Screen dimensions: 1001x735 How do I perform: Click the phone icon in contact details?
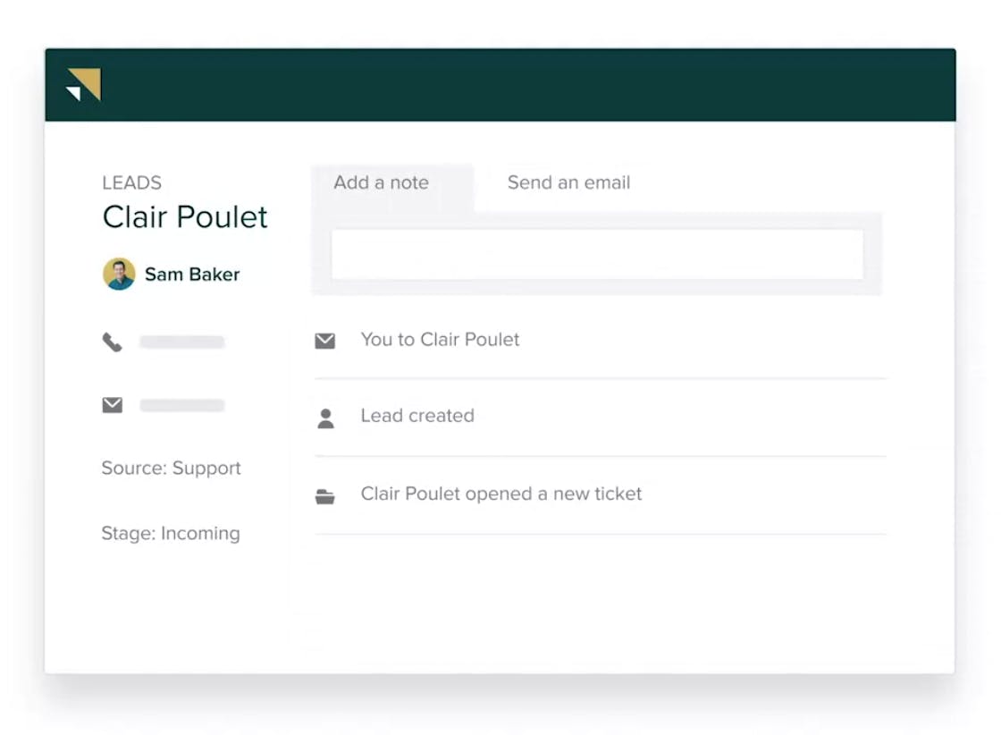pos(113,342)
